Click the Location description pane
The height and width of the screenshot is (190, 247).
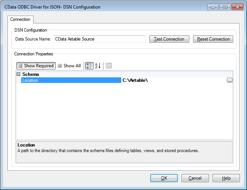pyautogui.click(x=124, y=152)
